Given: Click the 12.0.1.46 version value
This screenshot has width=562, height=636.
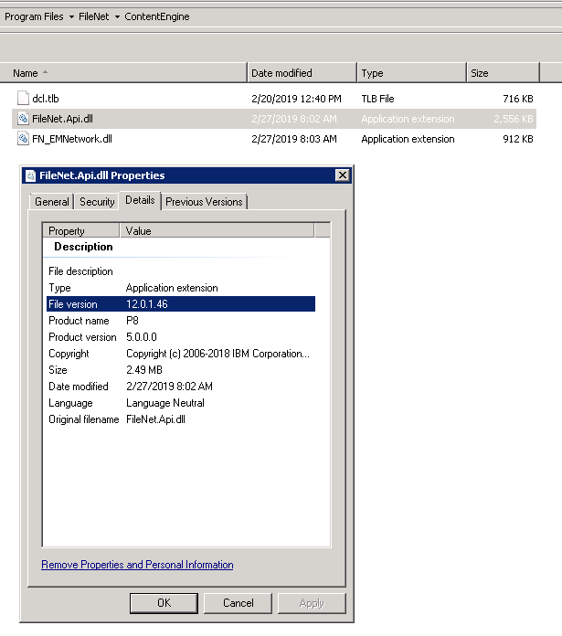Looking at the screenshot, I should coord(147,304).
